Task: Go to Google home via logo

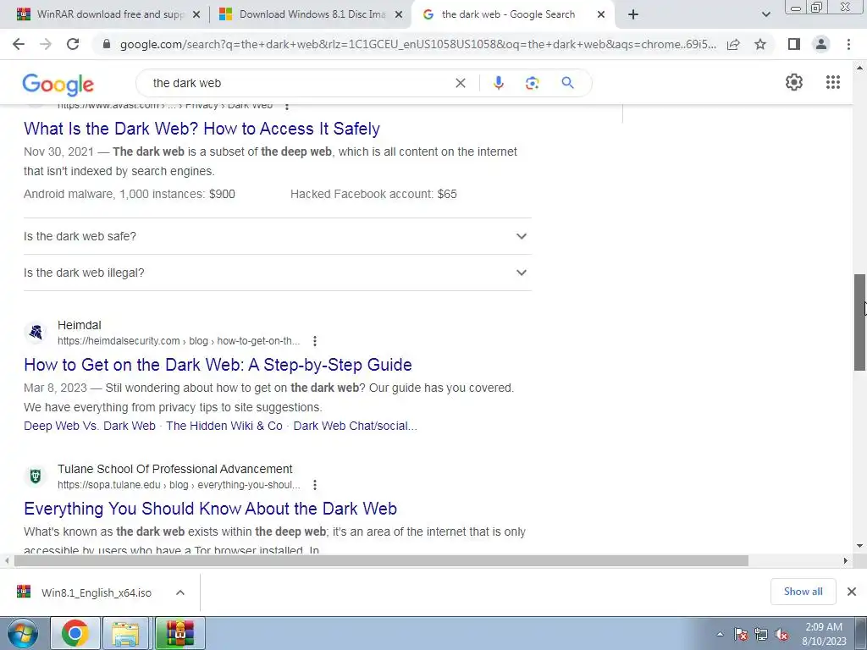Action: [58, 84]
